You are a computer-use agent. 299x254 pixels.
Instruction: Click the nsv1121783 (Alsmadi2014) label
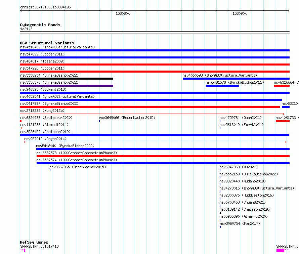[44, 125]
